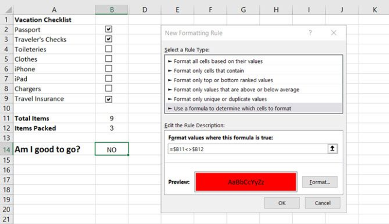
Task: Check the Toileteries checkbox
Action: pyautogui.click(x=109, y=49)
